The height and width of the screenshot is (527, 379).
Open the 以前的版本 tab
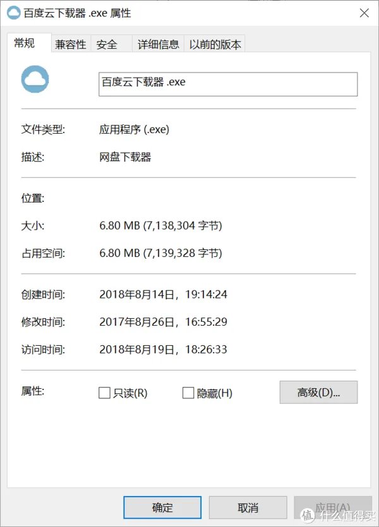point(215,44)
